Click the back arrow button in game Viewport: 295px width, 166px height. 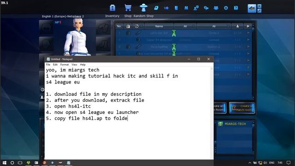[x=252, y=8]
